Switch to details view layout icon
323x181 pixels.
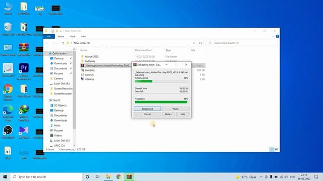click(x=272, y=149)
